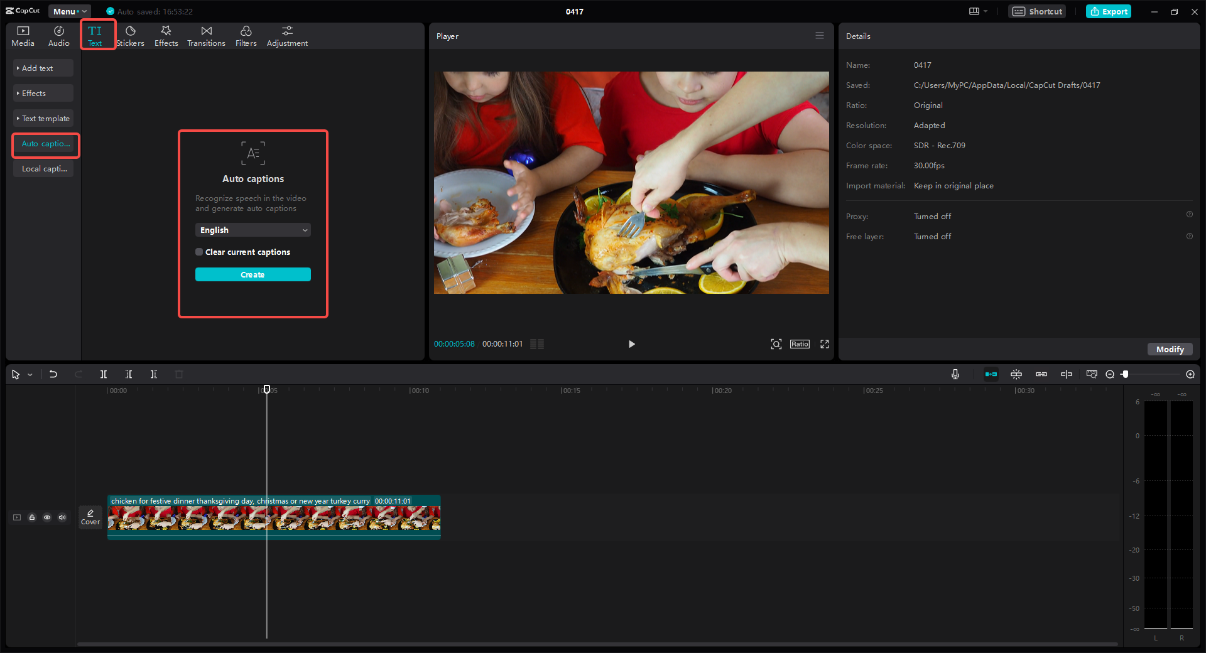Open the caption language dropdown showing English
Viewport: 1206px width, 653px height.
[253, 230]
